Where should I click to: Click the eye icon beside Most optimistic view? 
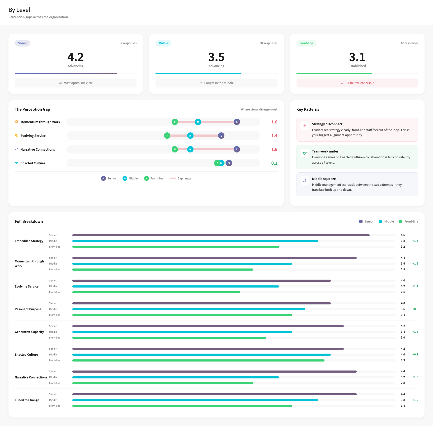pos(60,83)
